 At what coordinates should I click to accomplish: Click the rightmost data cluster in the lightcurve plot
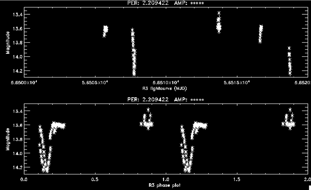tap(289, 61)
